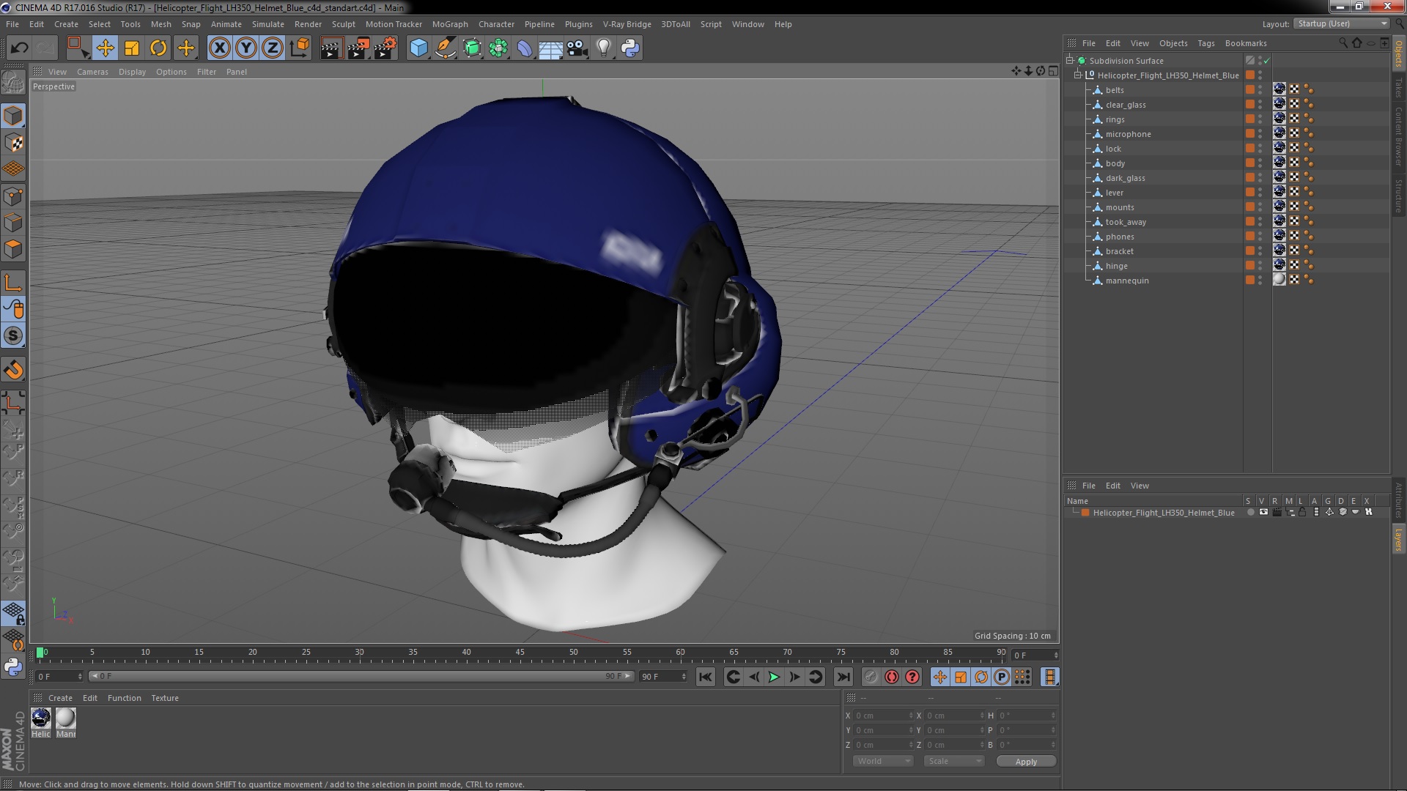This screenshot has height=791, width=1407.
Task: Select the Helic material thumbnail
Action: [41, 718]
